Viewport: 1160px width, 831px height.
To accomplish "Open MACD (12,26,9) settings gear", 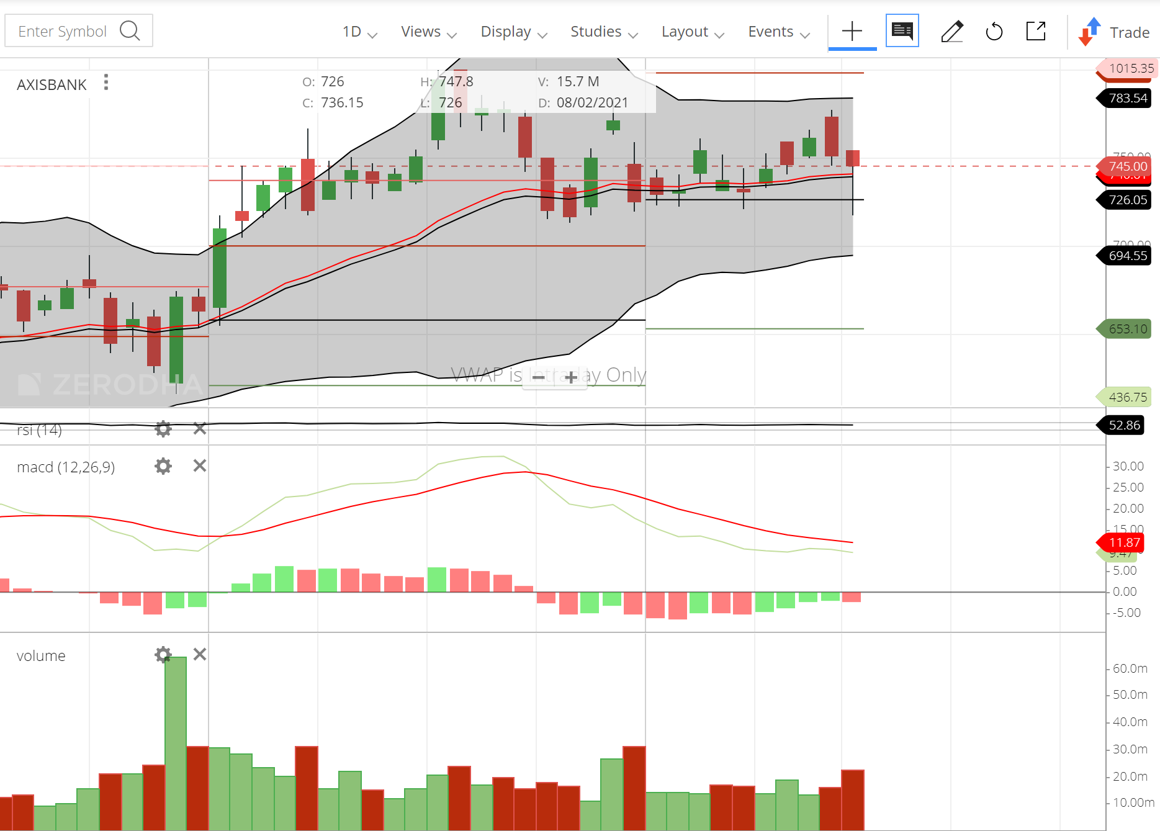I will pos(163,466).
